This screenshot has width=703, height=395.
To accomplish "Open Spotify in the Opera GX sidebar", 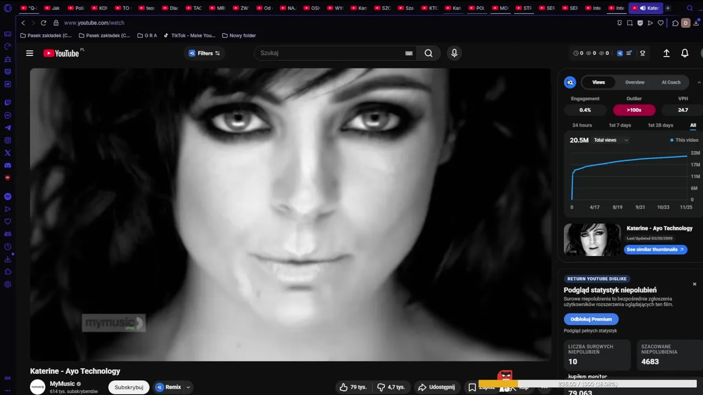I will pyautogui.click(x=8, y=196).
